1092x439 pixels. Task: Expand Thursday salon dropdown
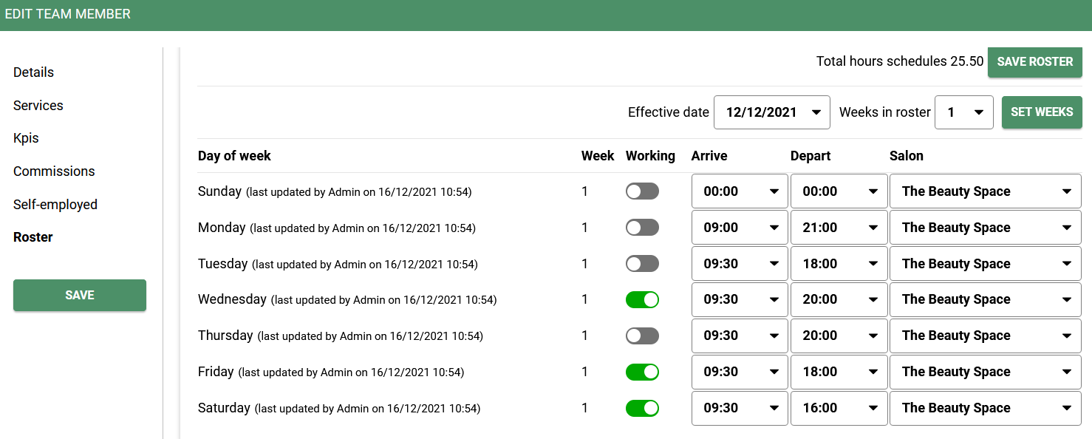(x=985, y=336)
